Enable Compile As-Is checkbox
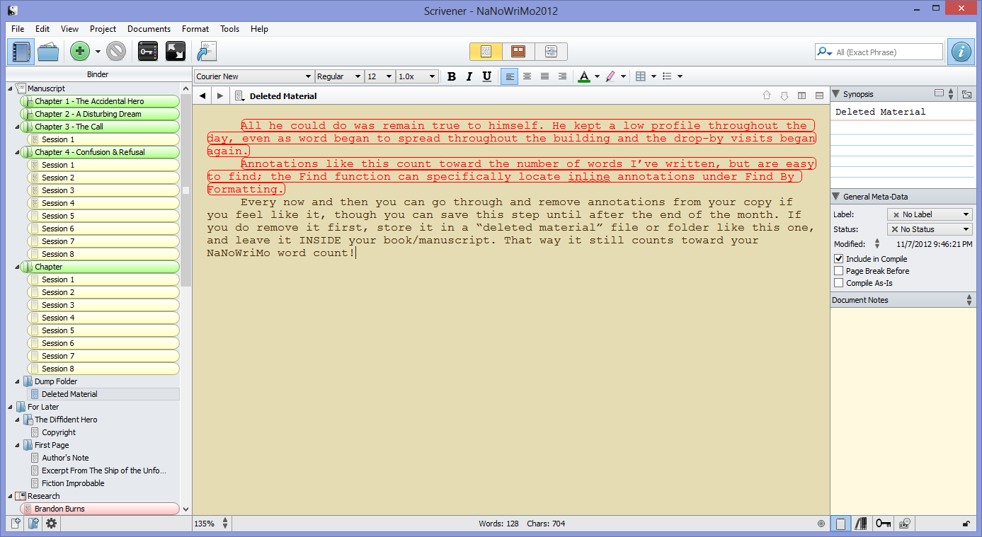This screenshot has height=537, width=982. pos(839,283)
